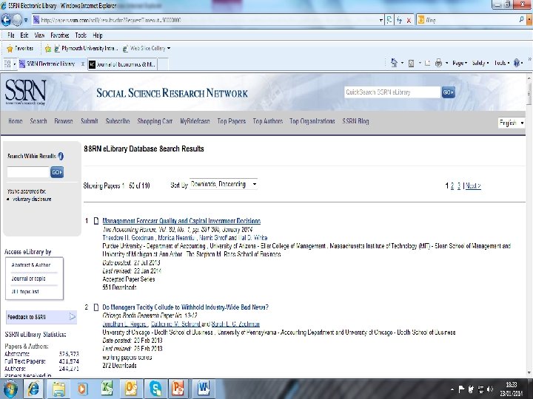The image size is (533, 399).
Task: Click the Journal or topic access option
Action: point(28,279)
